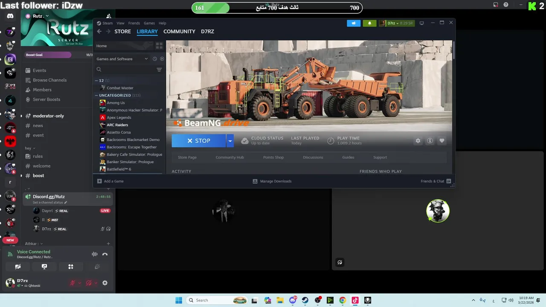Screen dimensions: 546x307
Task: Switch Steam to Big Picture mode icon
Action: (421, 23)
